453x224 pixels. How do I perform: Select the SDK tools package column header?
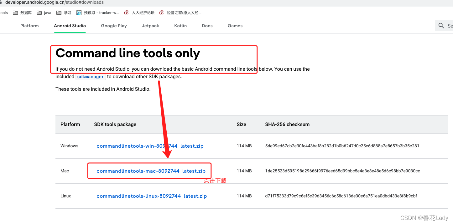click(115, 124)
